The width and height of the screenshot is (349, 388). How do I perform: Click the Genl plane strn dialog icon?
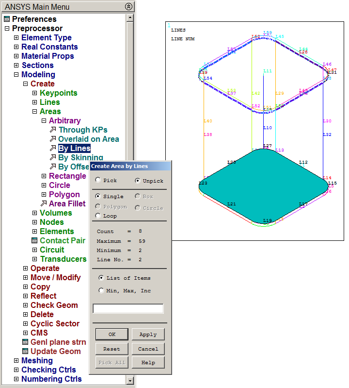(25, 342)
